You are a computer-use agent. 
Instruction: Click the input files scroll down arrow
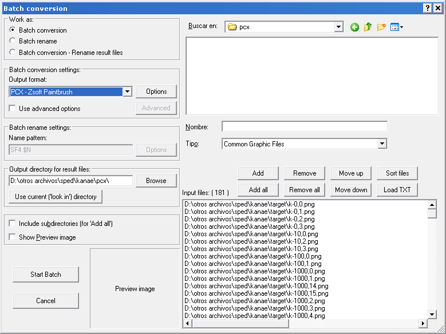coord(432,314)
